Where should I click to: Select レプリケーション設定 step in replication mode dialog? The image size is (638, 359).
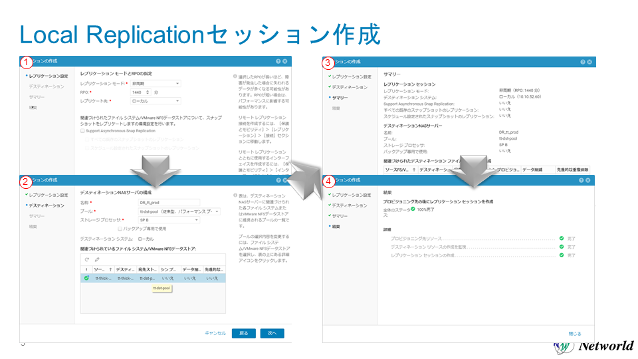tap(49, 76)
